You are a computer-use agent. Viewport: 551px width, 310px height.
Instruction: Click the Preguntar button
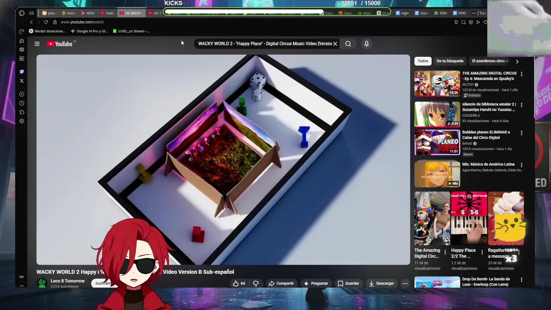[316, 283]
